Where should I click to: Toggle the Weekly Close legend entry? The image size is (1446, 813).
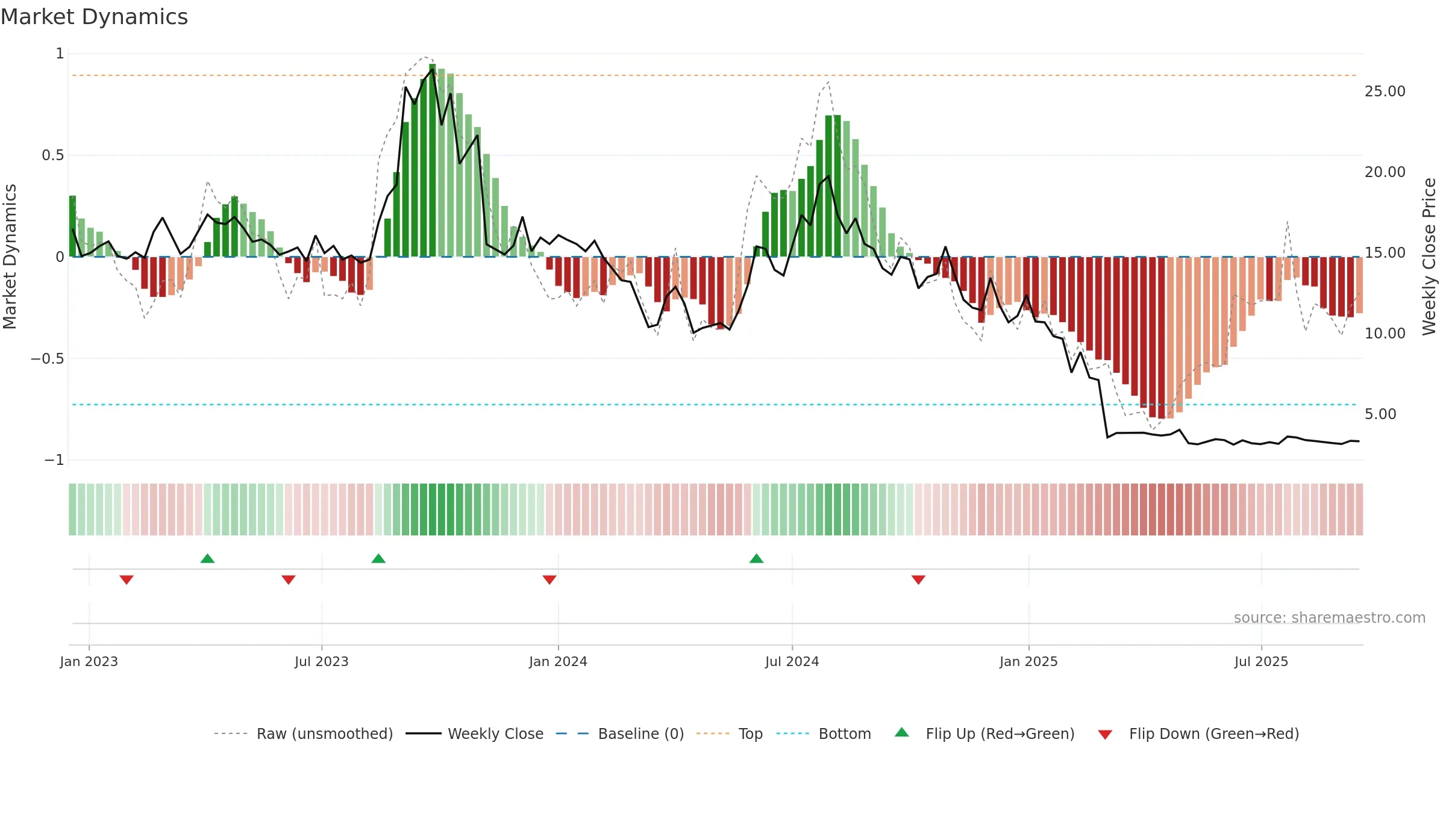[x=475, y=734]
